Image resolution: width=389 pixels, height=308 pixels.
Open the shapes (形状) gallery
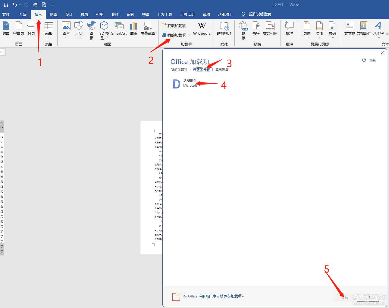79,30
